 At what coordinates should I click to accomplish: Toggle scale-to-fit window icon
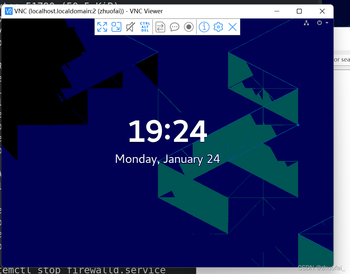116,27
